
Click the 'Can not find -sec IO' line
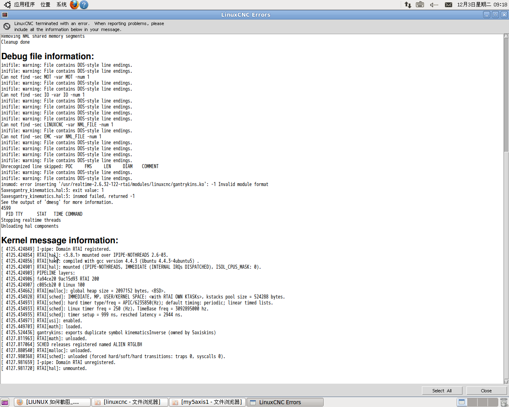(43, 95)
